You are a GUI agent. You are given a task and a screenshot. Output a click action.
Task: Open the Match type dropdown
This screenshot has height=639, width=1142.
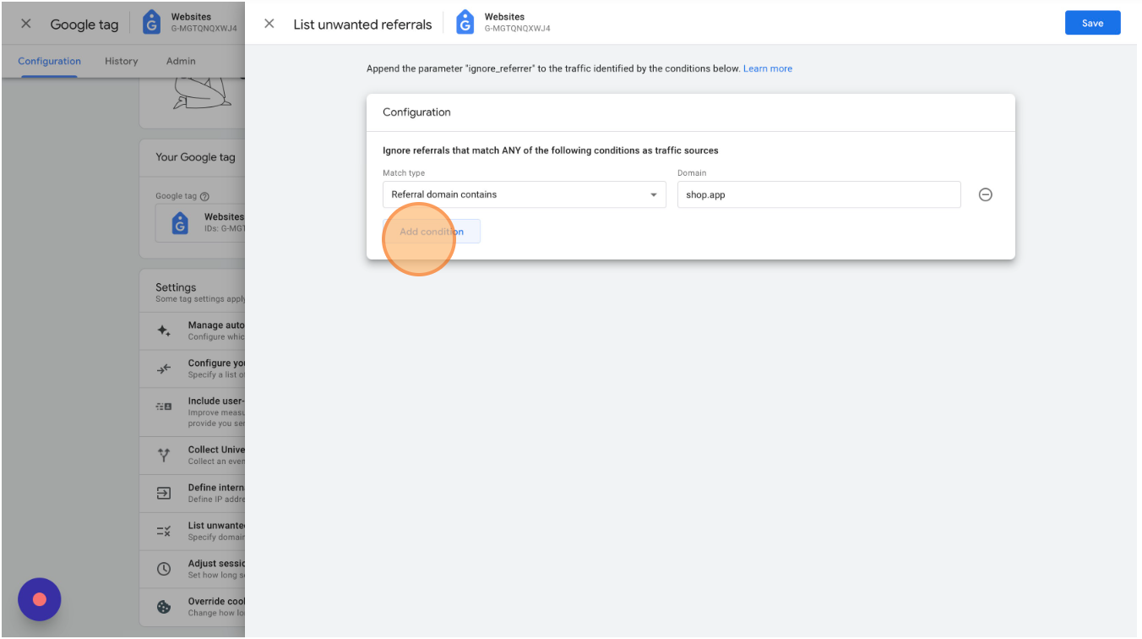click(x=525, y=194)
